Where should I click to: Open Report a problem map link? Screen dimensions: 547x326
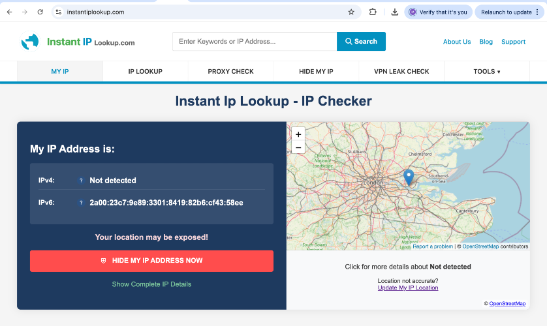[433, 246]
